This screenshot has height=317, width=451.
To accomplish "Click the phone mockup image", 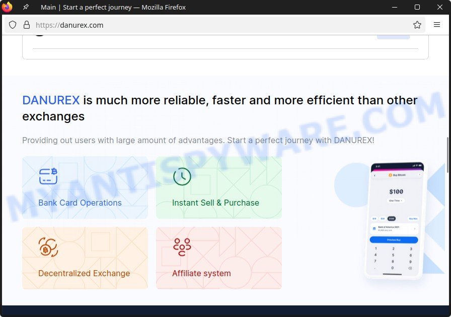I will [x=396, y=220].
